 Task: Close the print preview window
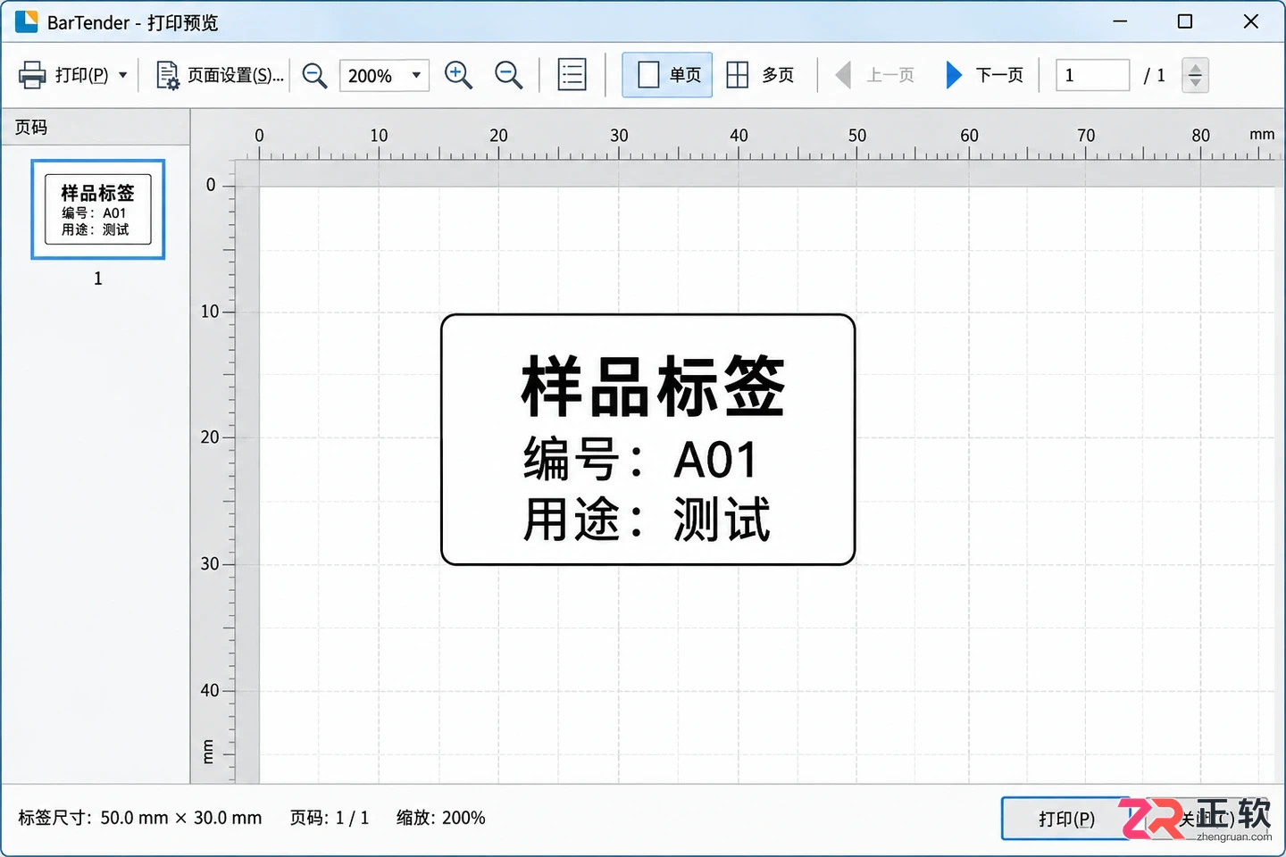click(1251, 21)
